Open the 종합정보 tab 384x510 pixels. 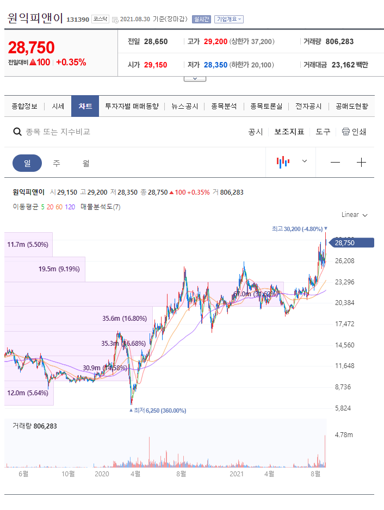pyautogui.click(x=24, y=106)
